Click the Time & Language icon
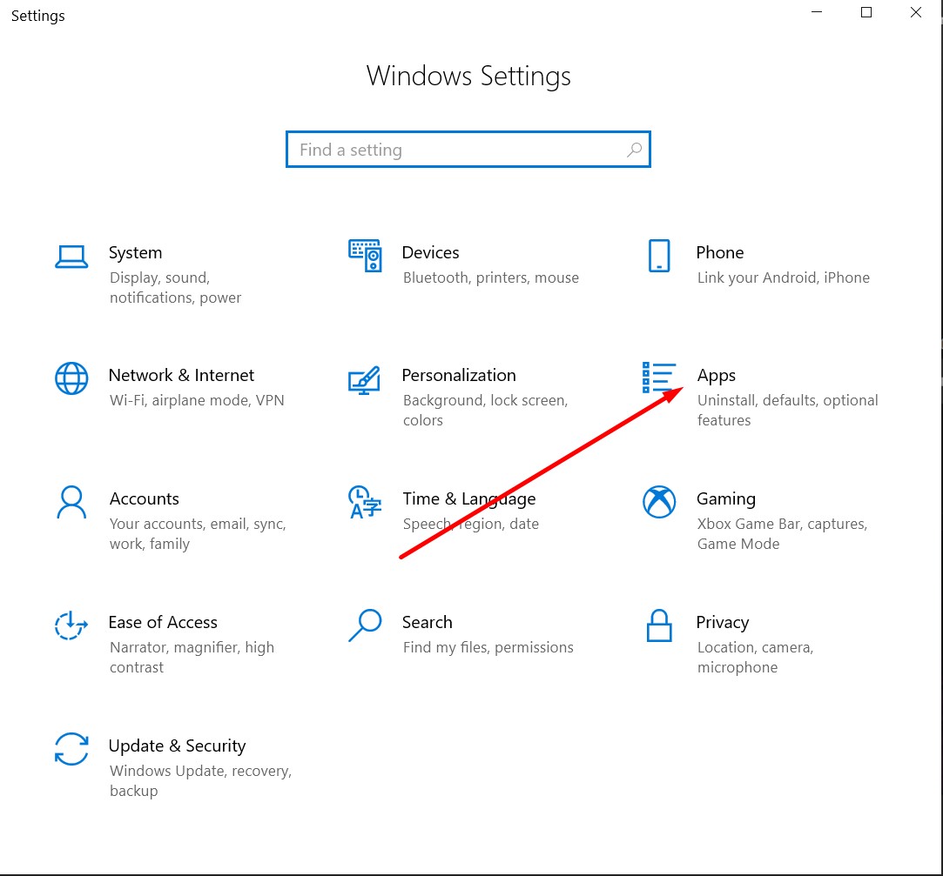This screenshot has height=876, width=943. coord(365,502)
